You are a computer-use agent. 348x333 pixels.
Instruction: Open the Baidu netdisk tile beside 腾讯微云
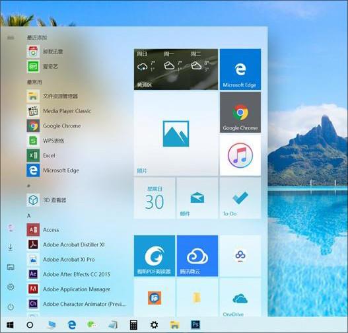click(240, 256)
